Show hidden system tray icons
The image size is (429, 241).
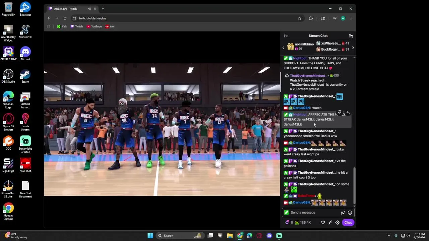[x=389, y=236]
